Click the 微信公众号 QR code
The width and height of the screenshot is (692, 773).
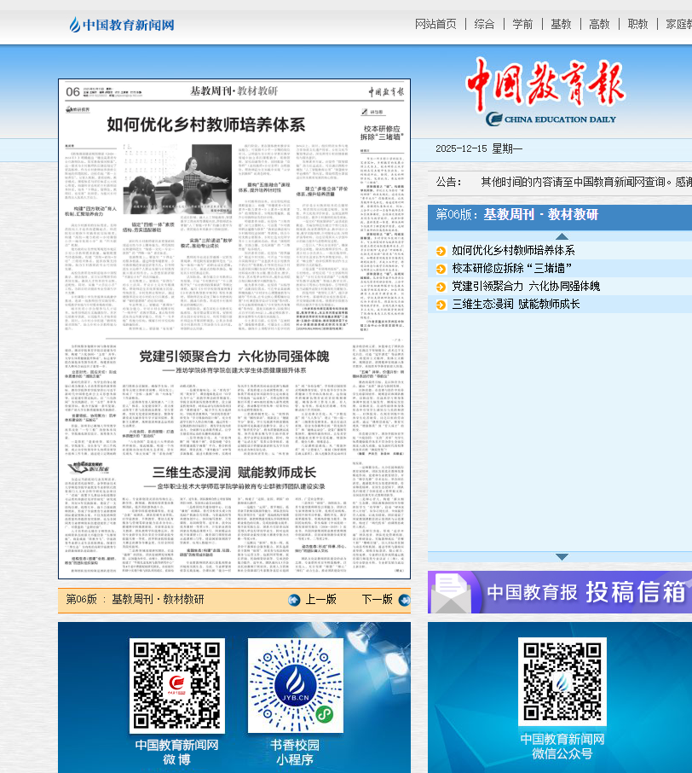(x=562, y=682)
